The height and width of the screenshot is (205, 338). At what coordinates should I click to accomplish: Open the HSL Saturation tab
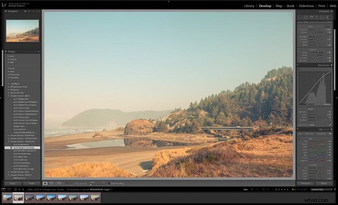click(x=309, y=134)
